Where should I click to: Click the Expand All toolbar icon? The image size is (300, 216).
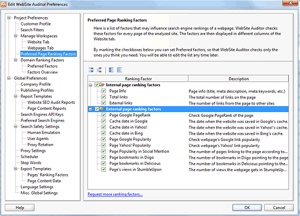pyautogui.click(x=91, y=70)
